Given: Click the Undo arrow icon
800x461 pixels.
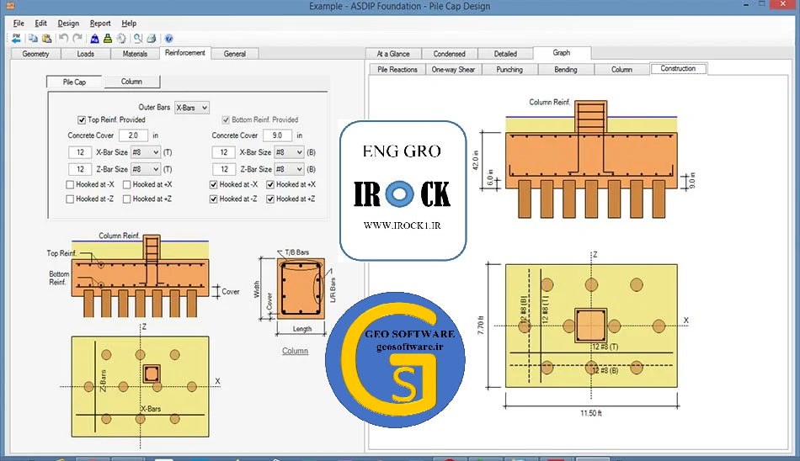Looking at the screenshot, I should pyautogui.click(x=64, y=39).
